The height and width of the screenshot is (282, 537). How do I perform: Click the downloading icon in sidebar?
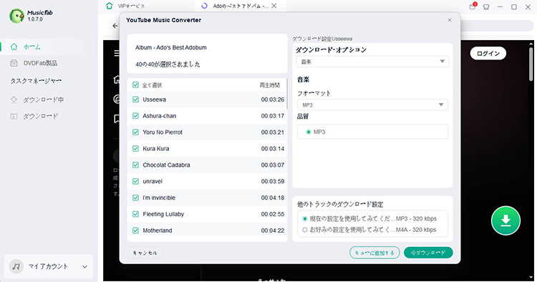(x=14, y=99)
